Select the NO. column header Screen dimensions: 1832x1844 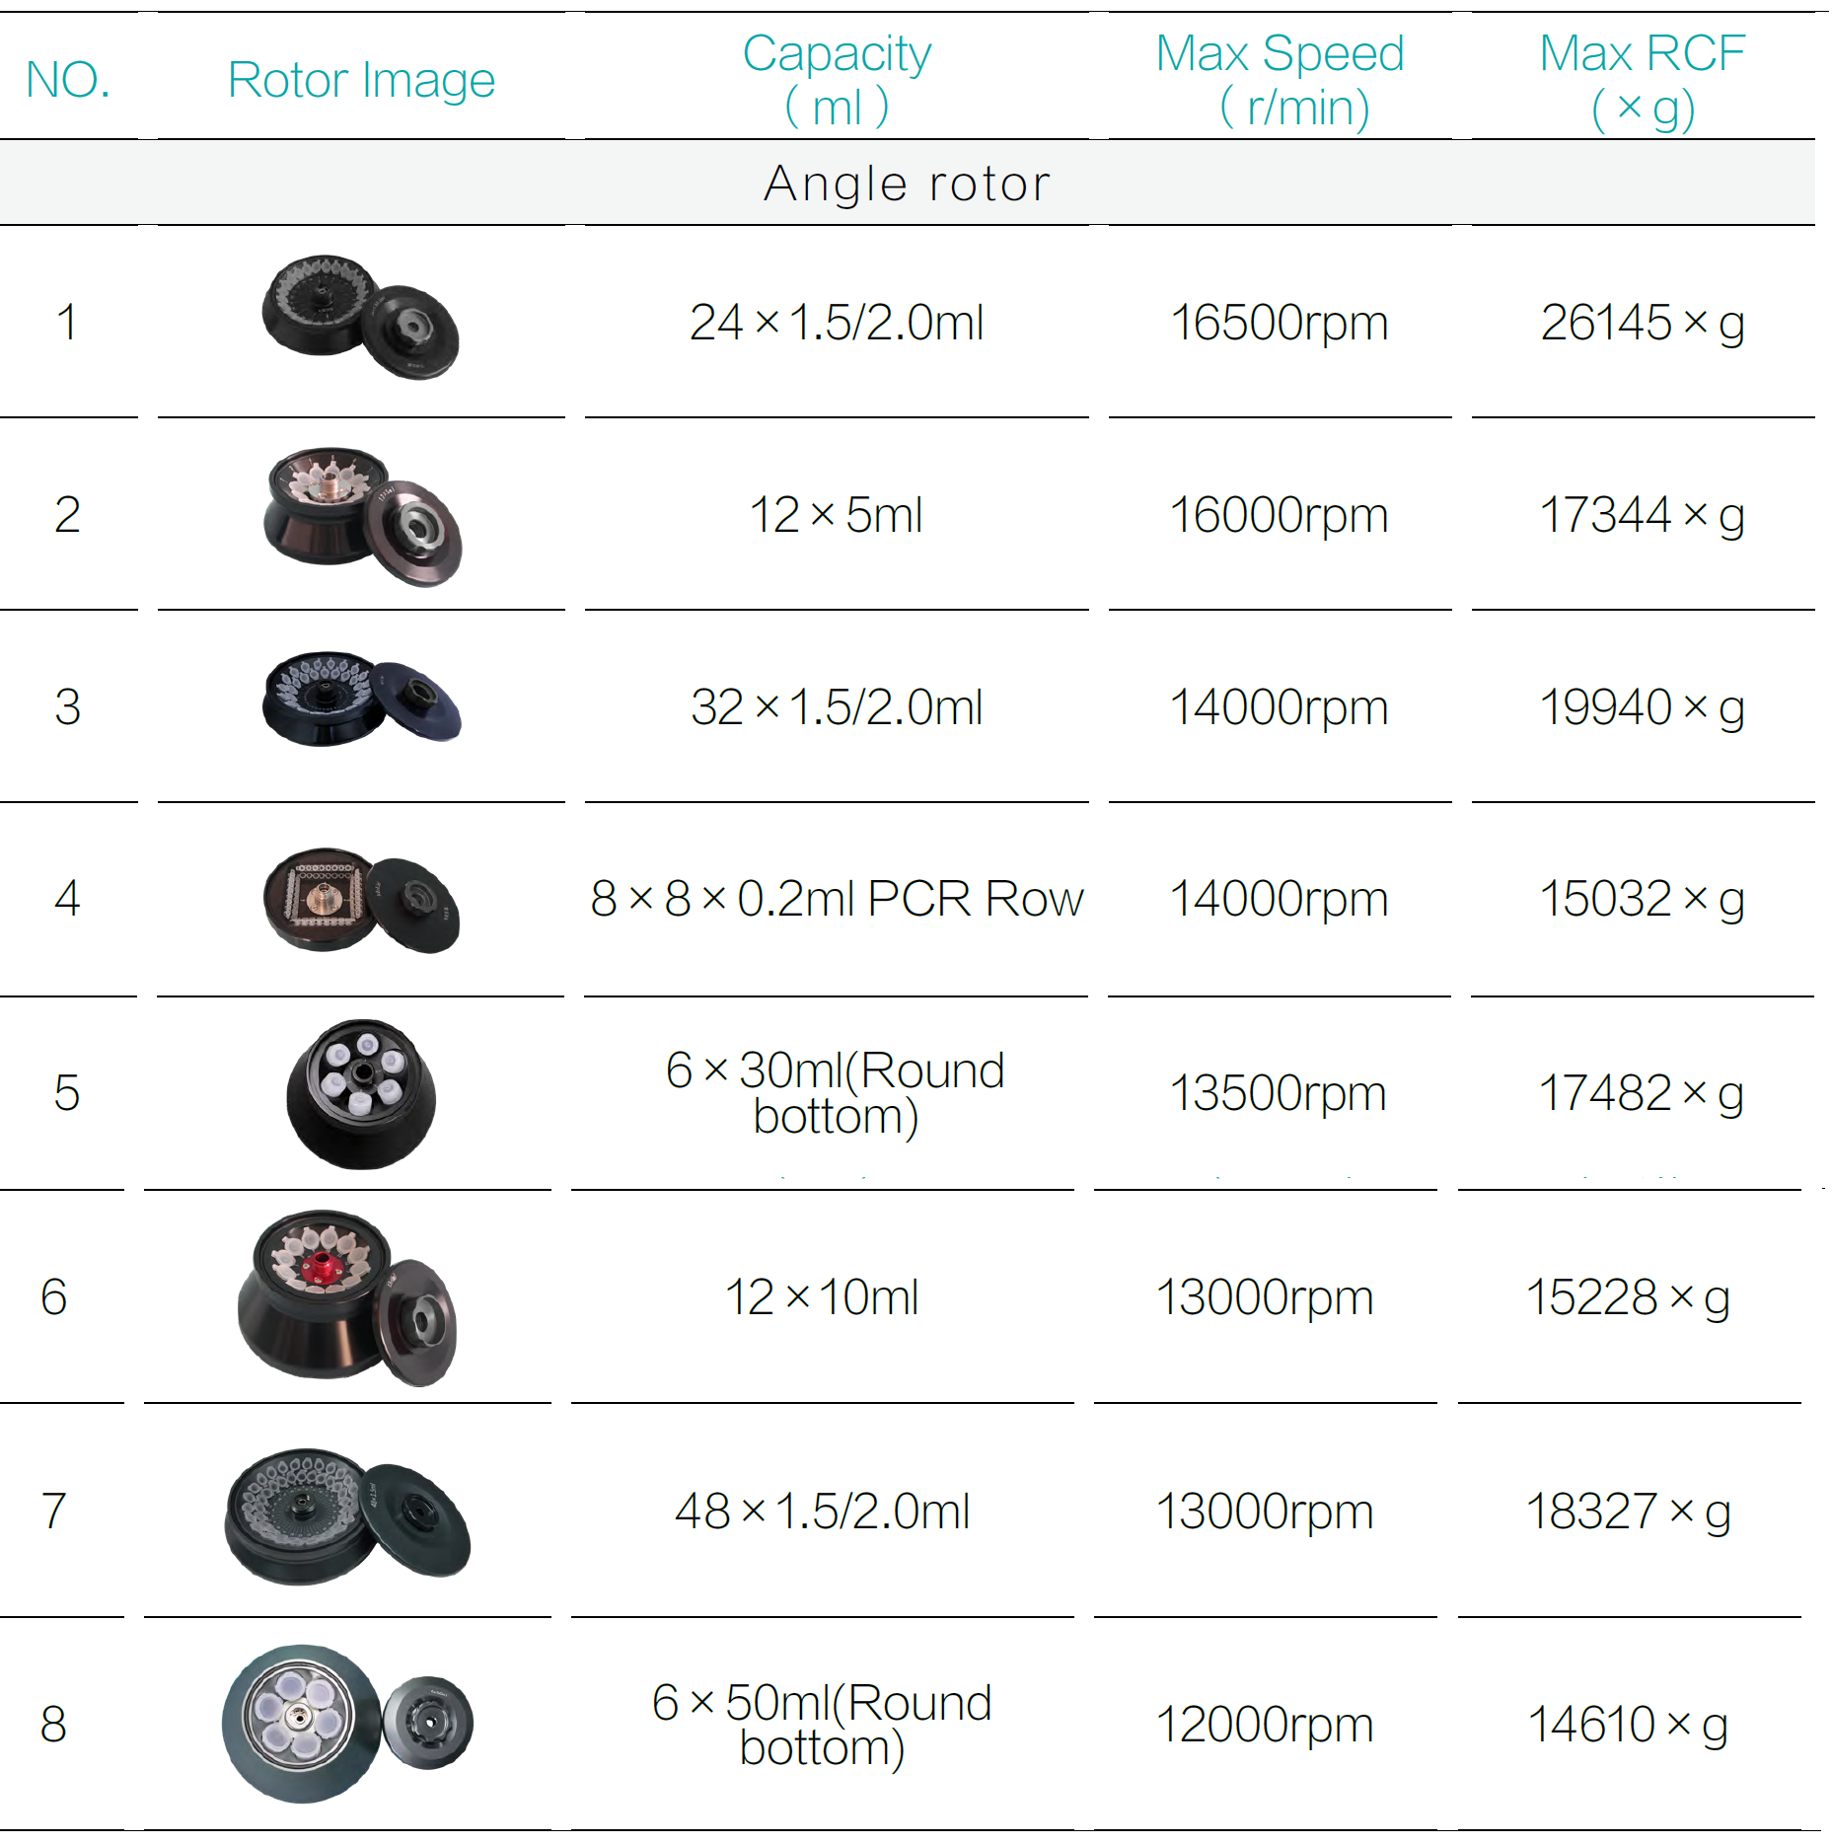(68, 80)
